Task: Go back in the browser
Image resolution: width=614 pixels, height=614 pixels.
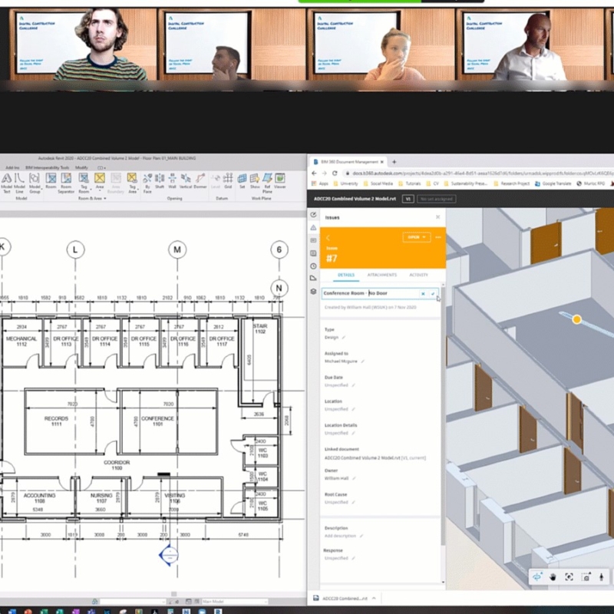Action: pyautogui.click(x=314, y=173)
